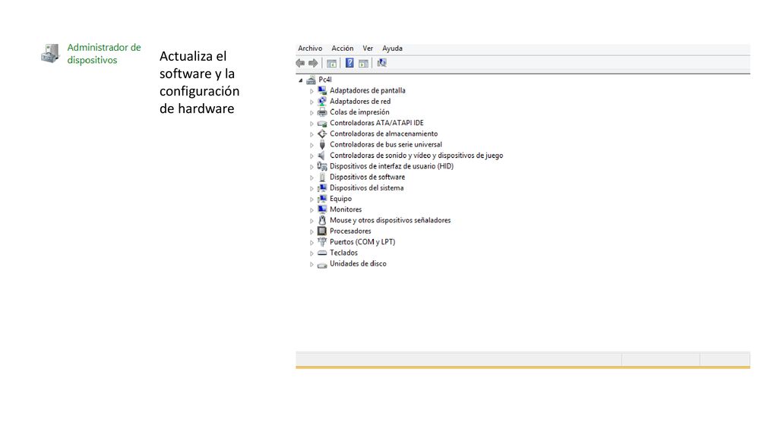Select the 'Dispositivos de software' label
Viewport: 778px width, 437px height.
[x=368, y=177]
